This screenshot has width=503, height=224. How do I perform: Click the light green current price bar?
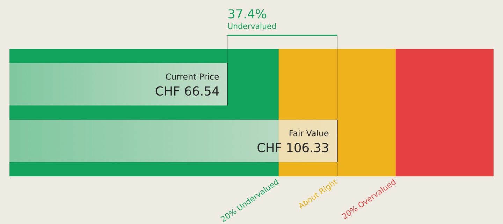click(x=118, y=84)
